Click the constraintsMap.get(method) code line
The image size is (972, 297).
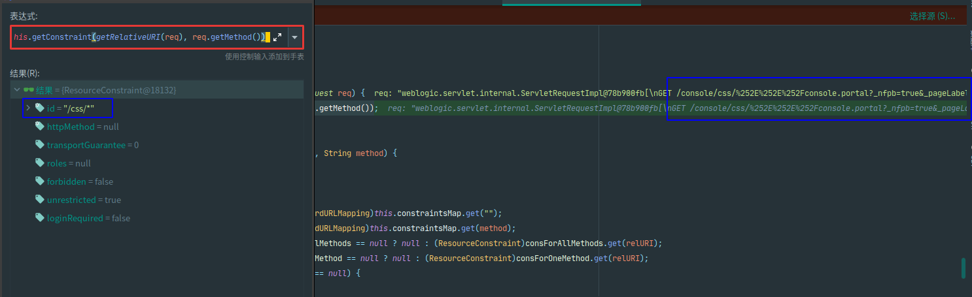[419, 228]
